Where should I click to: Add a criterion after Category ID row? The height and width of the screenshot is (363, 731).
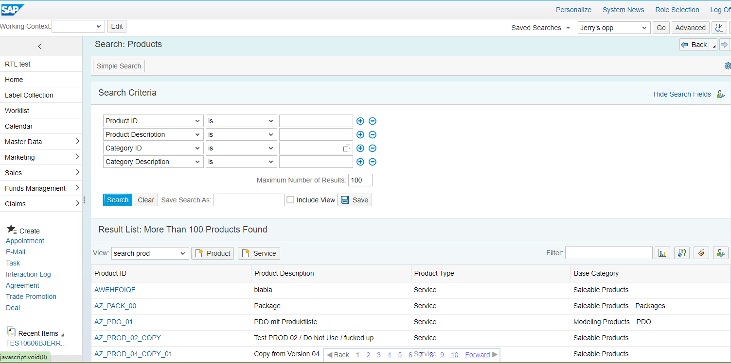[360, 148]
